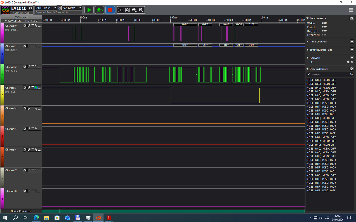The image size is (356, 222).
Task: Toggle the falling edge trigger on Channel 7
Action: point(36,170)
